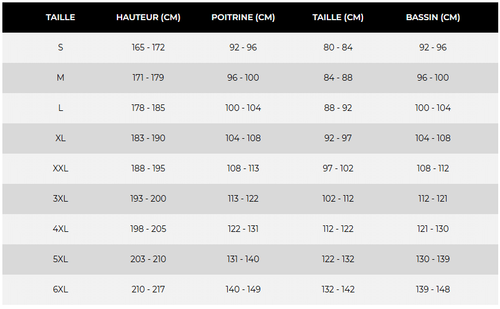Select the M size row label
500x309 pixels.
[x=60, y=78]
